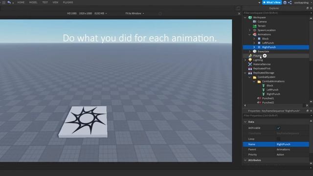Click the ReplicatedFirst icon

tap(250, 68)
